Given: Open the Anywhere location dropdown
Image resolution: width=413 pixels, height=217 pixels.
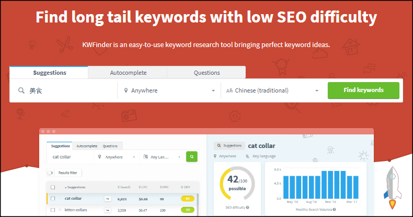Looking at the screenshot, I should [169, 90].
